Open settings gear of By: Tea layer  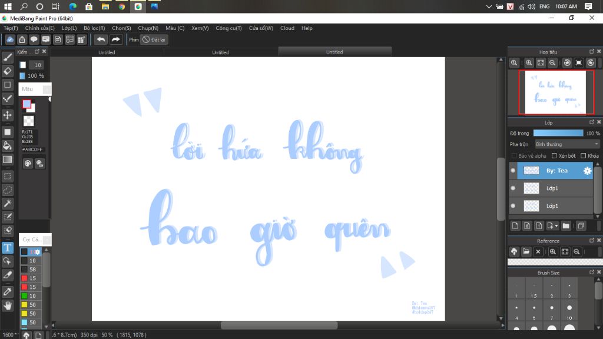click(x=587, y=171)
